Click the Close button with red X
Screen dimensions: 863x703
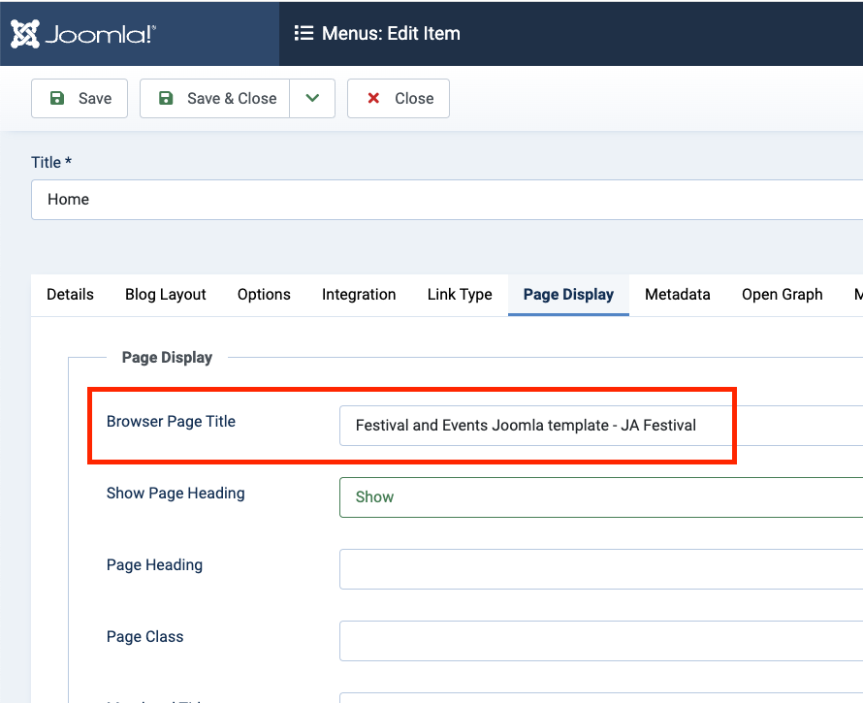(x=399, y=99)
